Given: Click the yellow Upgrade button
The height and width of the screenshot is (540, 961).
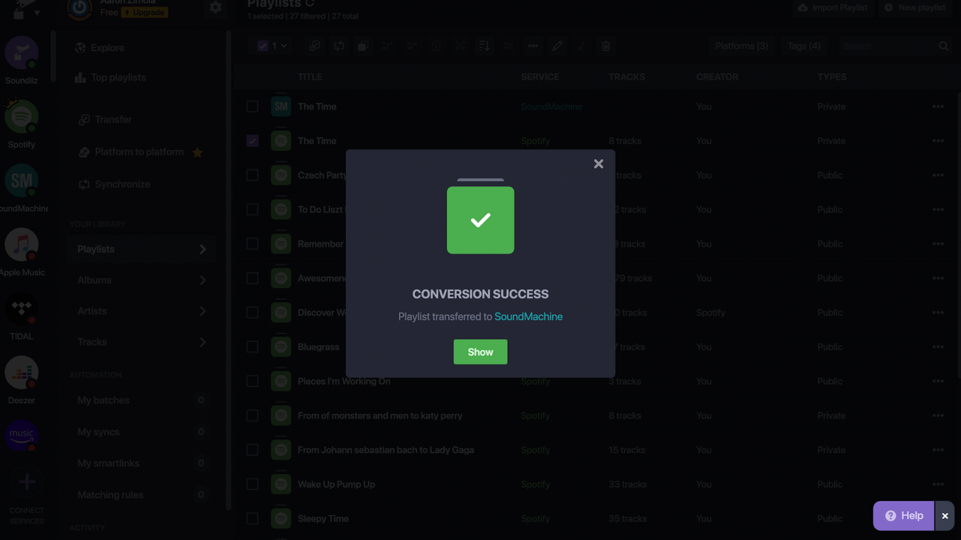Looking at the screenshot, I should click(145, 12).
